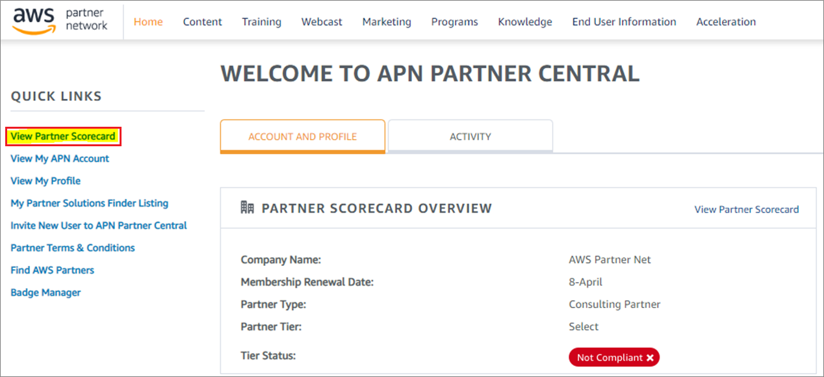Go to the Webcast menu
Viewport: 824px width, 377px height.
click(x=322, y=21)
